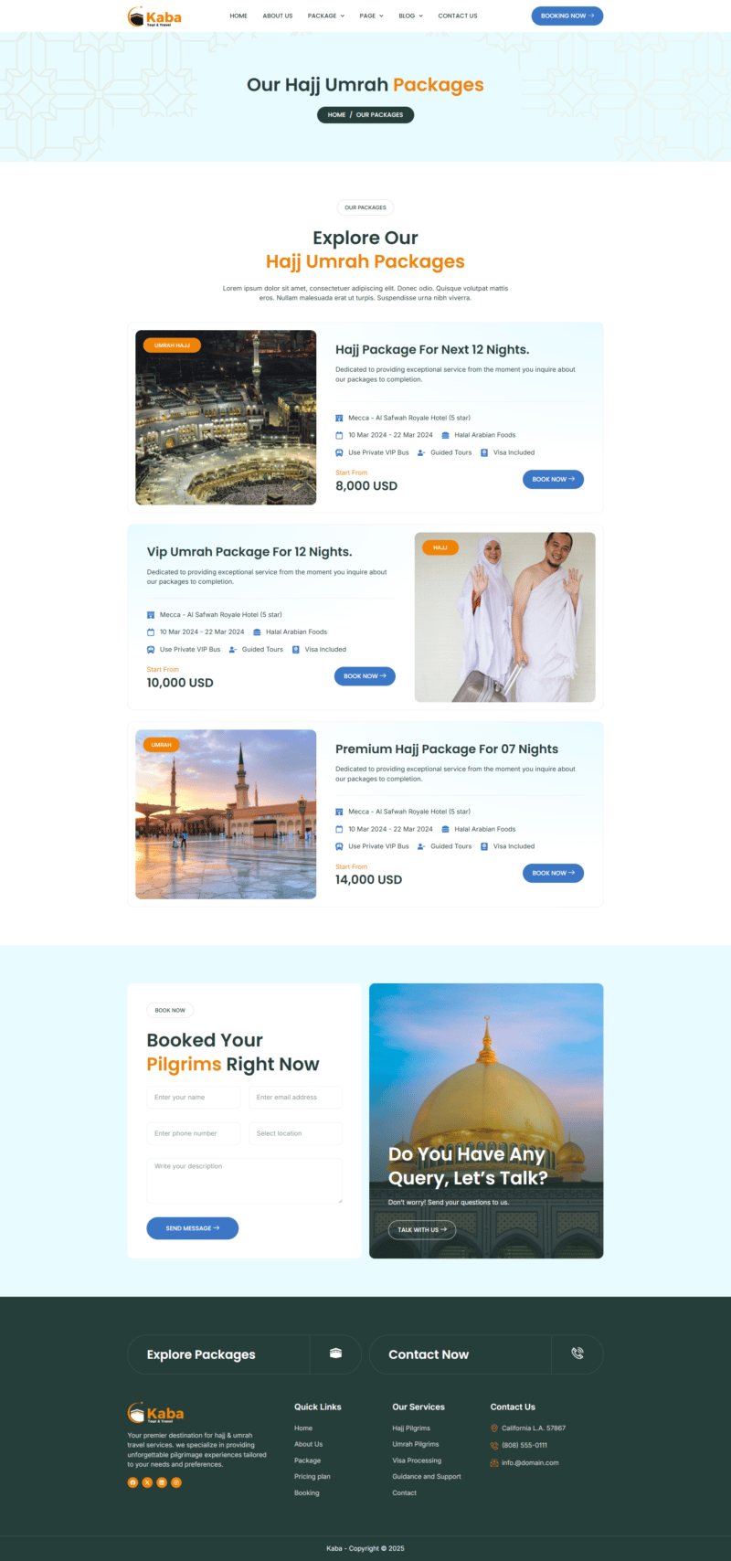
Task: Open the Facebook social icon in footer
Action: click(x=132, y=1482)
